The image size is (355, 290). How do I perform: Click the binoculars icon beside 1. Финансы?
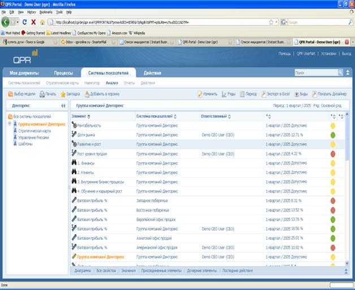[74, 162]
